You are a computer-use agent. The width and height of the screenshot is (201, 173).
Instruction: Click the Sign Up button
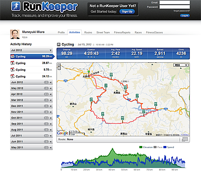click(x=127, y=12)
